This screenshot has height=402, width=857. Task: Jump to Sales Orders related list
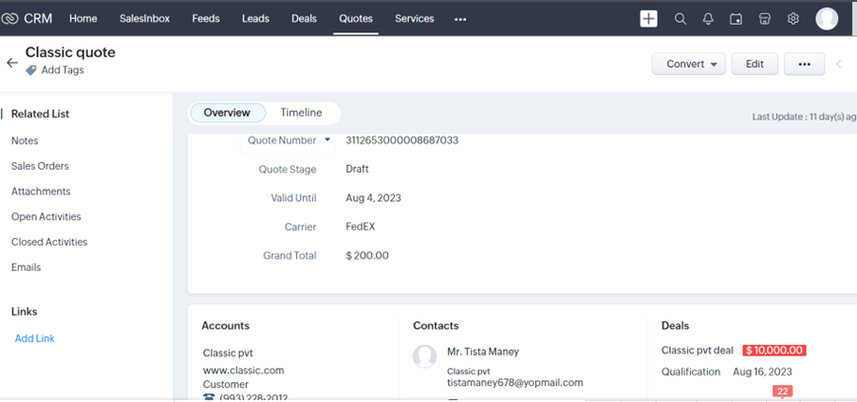pos(40,166)
